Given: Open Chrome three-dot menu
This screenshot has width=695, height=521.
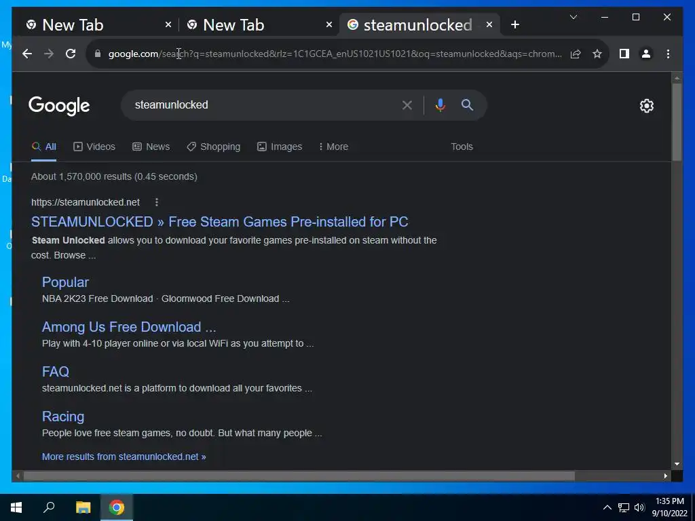Looking at the screenshot, I should pyautogui.click(x=668, y=54).
